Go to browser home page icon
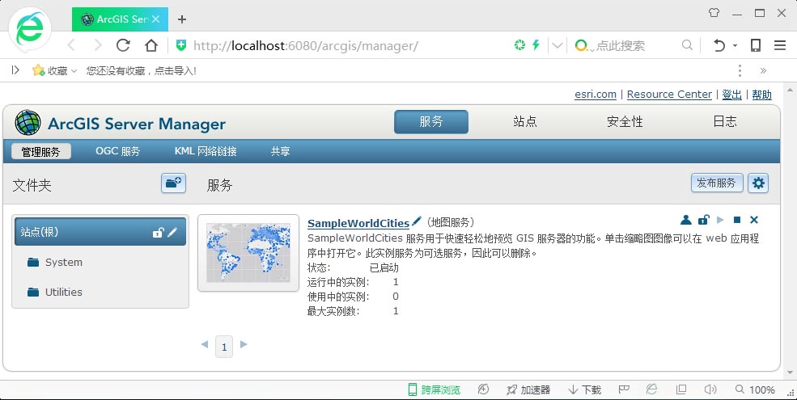This screenshot has width=797, height=400. click(151, 46)
